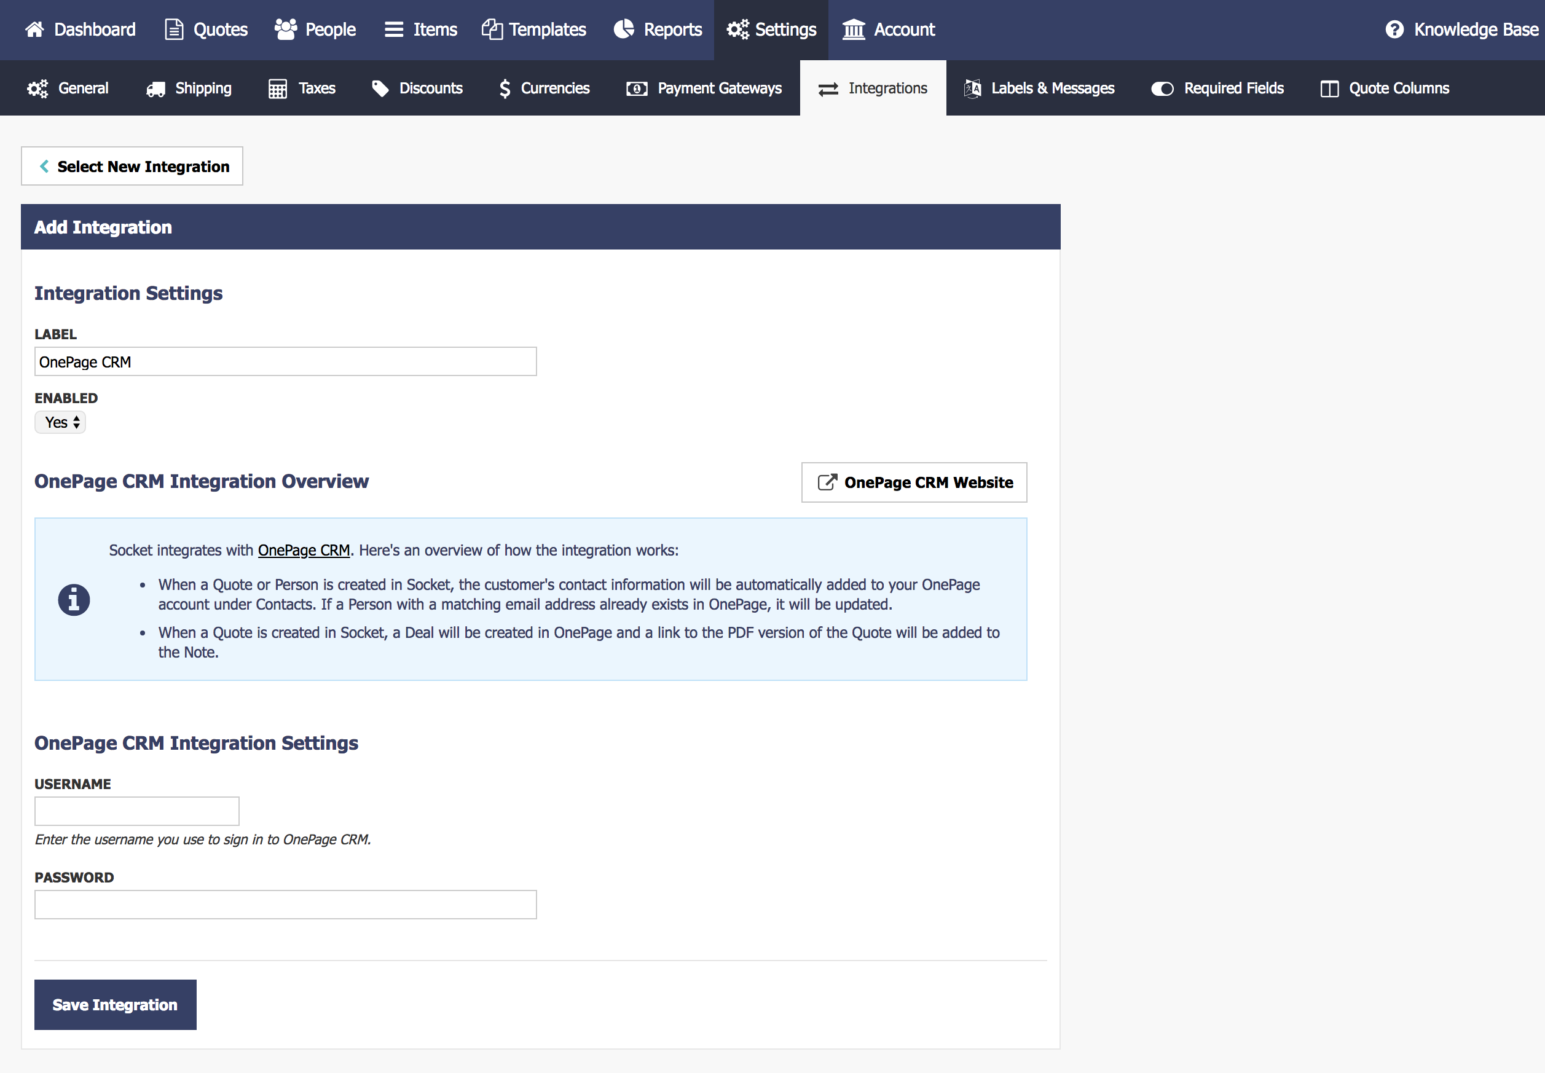Click the Integration Settings heading
Viewport: 1545px width, 1073px height.
click(128, 293)
